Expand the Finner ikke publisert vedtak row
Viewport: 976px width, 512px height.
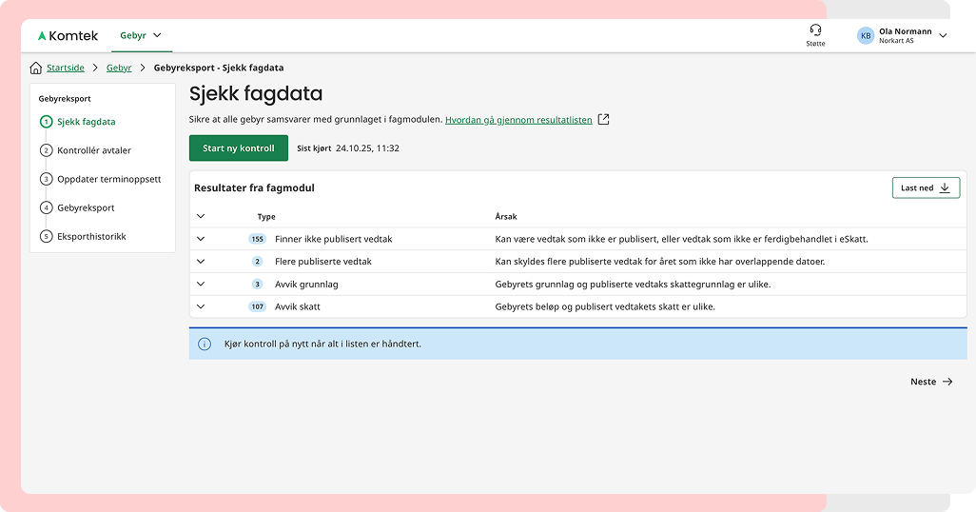click(x=201, y=239)
